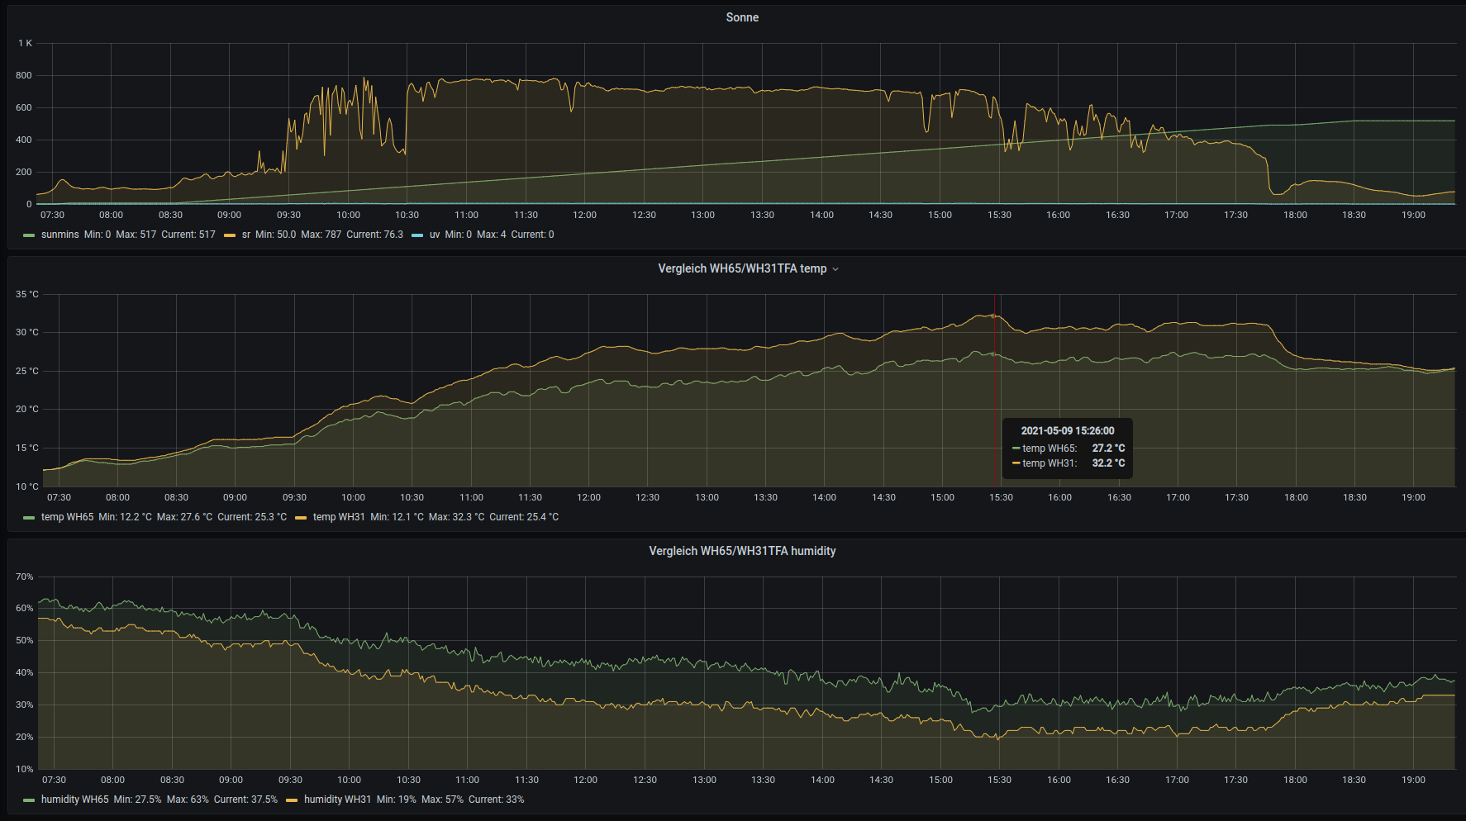Open the Sonne panel title menu
The image size is (1466, 821).
click(x=741, y=17)
